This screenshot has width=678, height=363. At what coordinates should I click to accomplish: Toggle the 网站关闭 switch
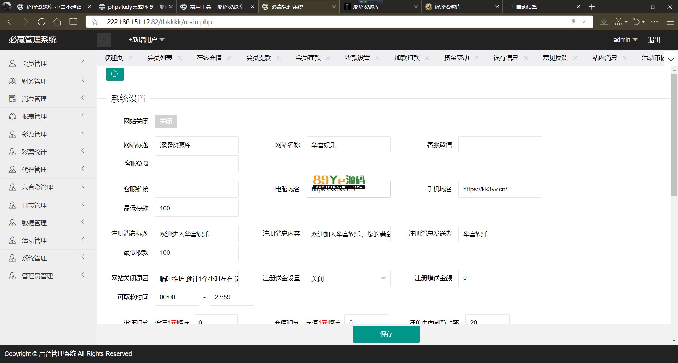(172, 121)
